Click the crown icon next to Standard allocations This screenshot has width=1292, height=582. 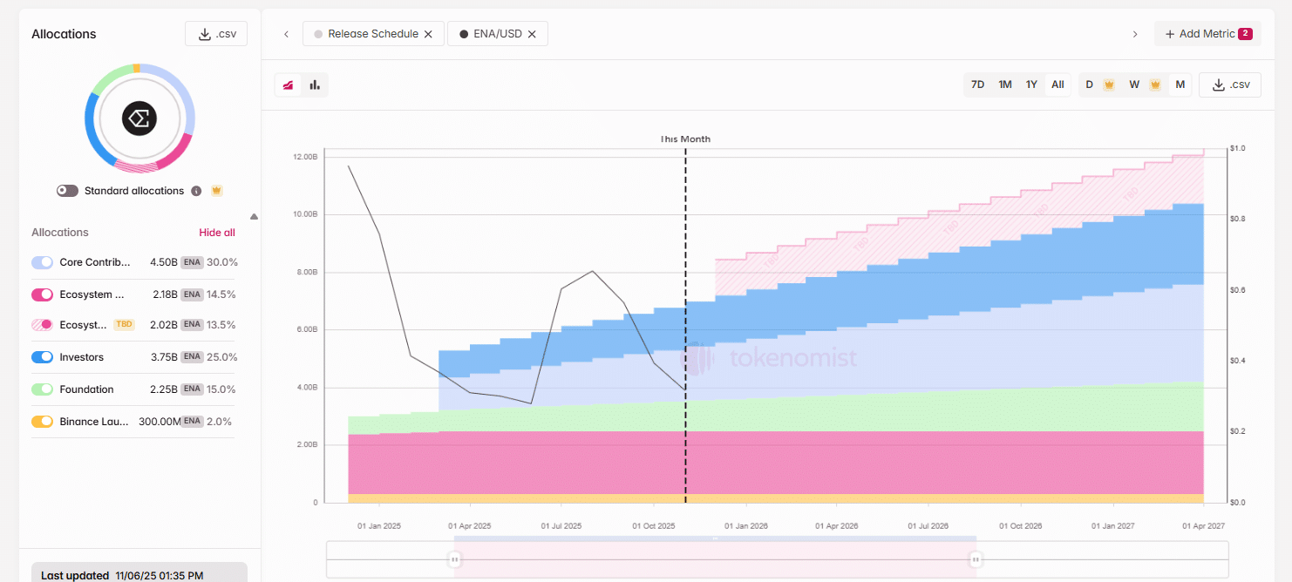click(x=216, y=190)
